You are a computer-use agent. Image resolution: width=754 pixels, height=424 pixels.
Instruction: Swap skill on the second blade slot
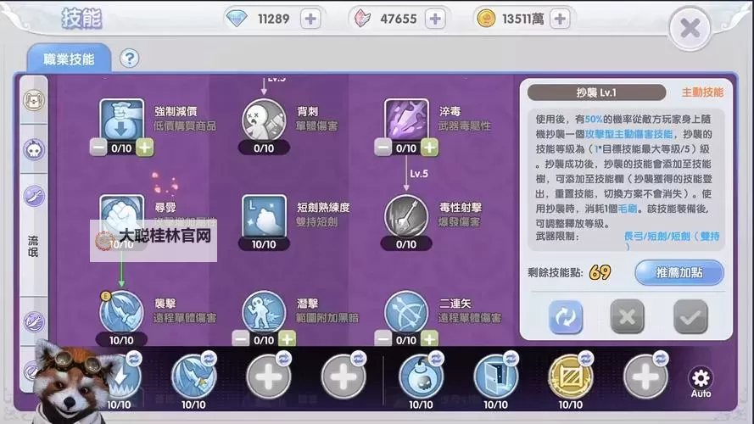[209, 359]
